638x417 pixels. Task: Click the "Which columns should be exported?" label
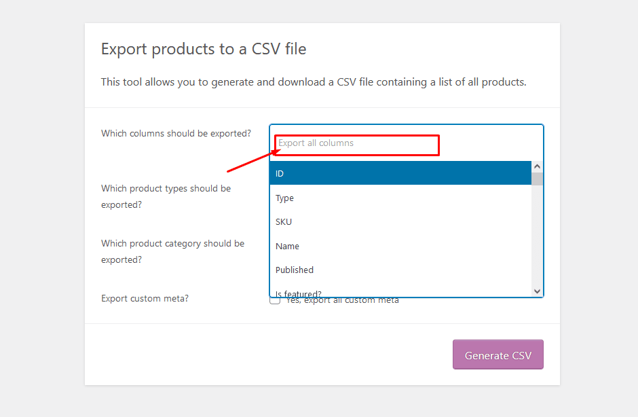176,133
